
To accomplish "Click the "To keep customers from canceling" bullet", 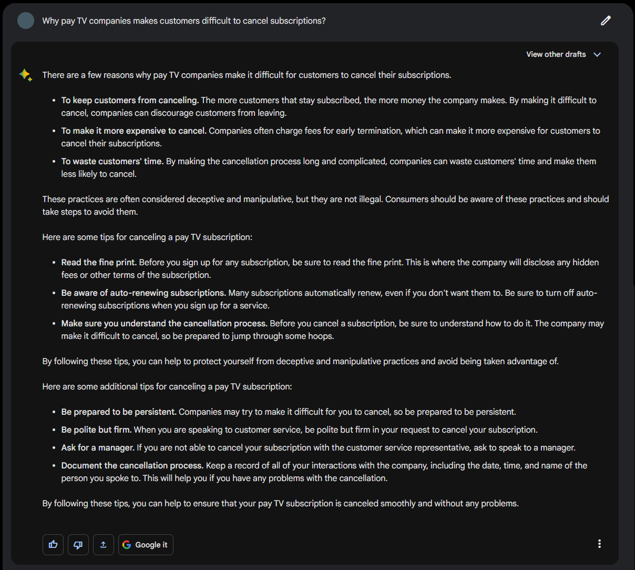I will click(130, 100).
